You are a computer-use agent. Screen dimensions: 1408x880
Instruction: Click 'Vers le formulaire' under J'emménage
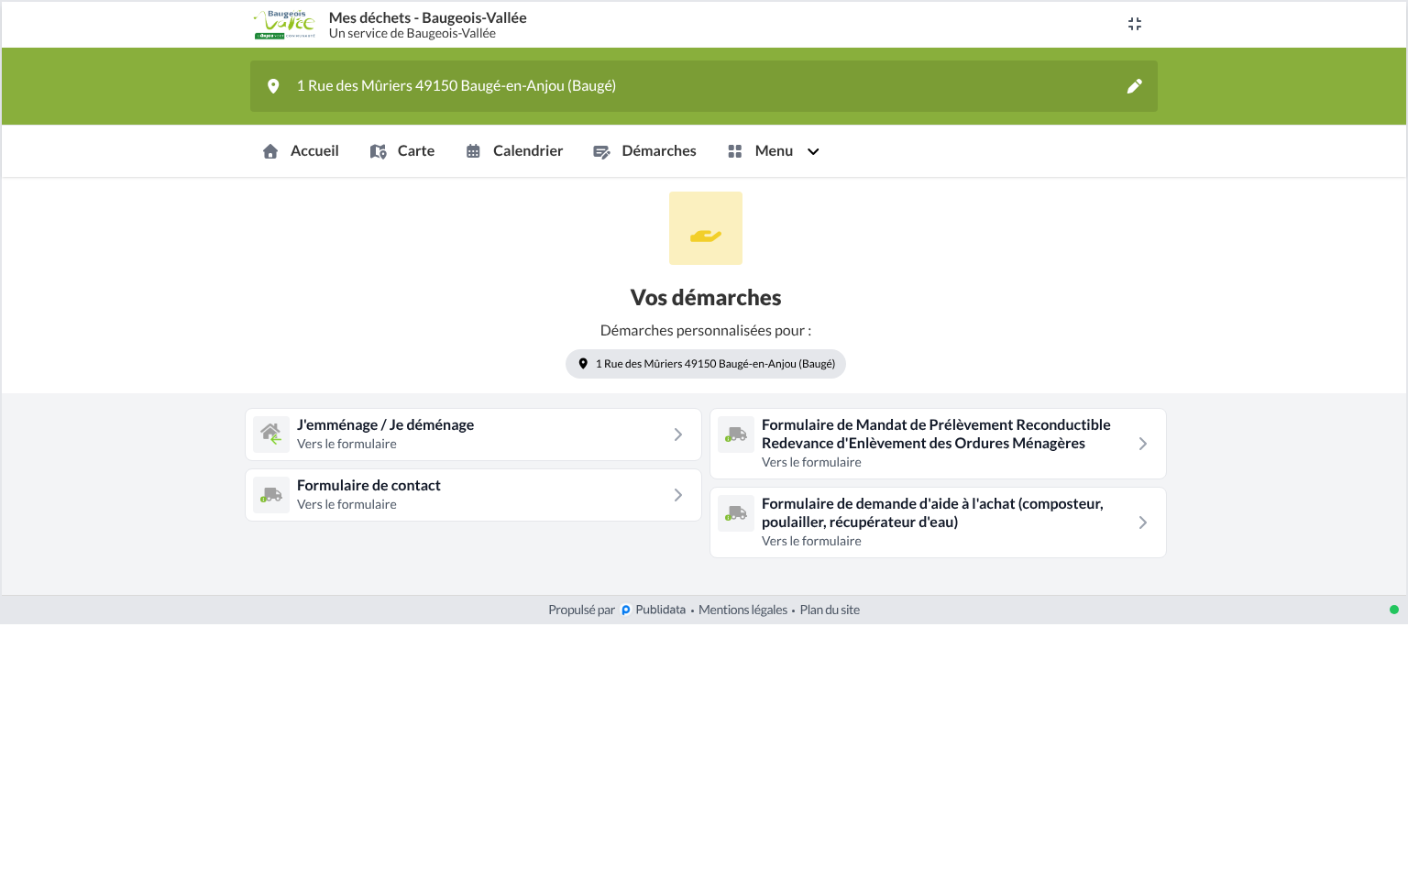[x=346, y=445]
